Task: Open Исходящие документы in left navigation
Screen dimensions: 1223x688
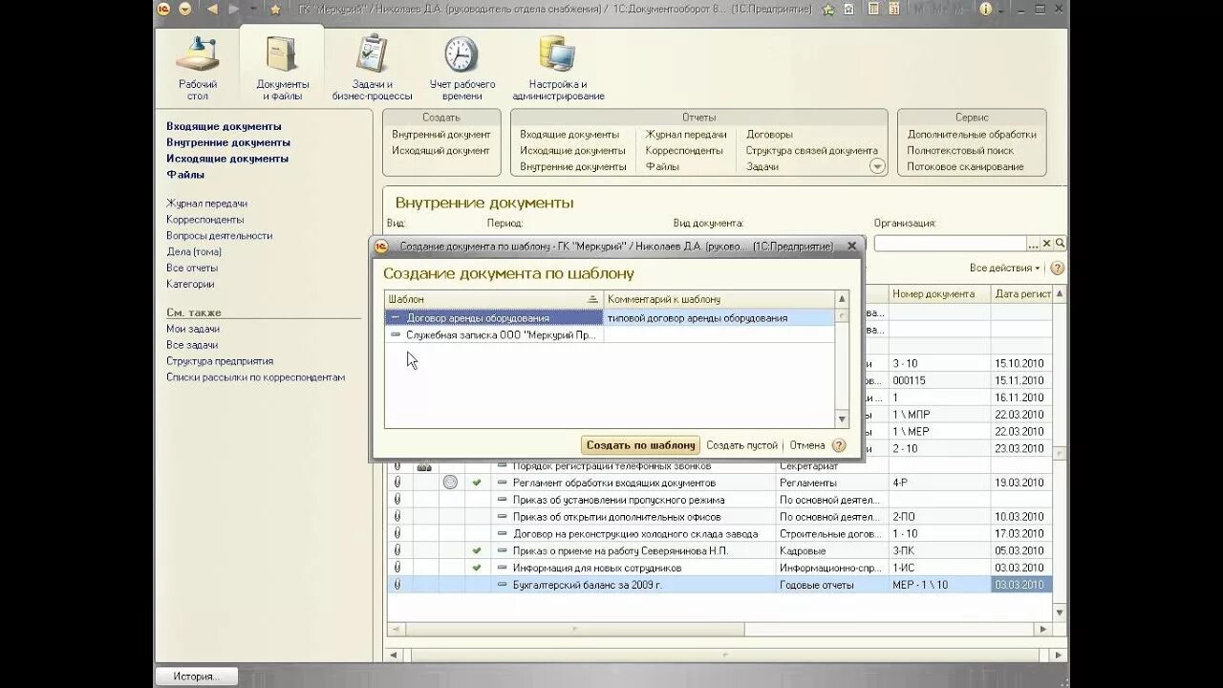Action: [x=227, y=159]
